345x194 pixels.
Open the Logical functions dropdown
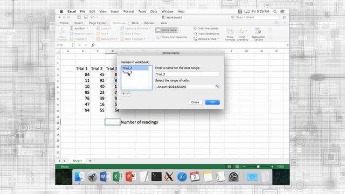[104, 29]
